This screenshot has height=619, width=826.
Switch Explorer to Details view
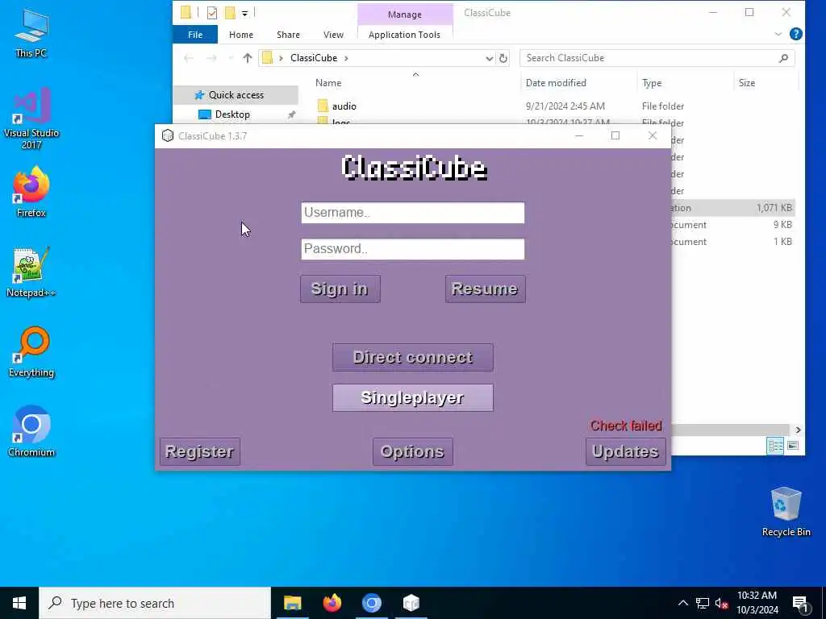[x=775, y=446]
